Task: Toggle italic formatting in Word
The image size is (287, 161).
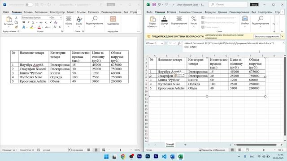Action: 28,22
